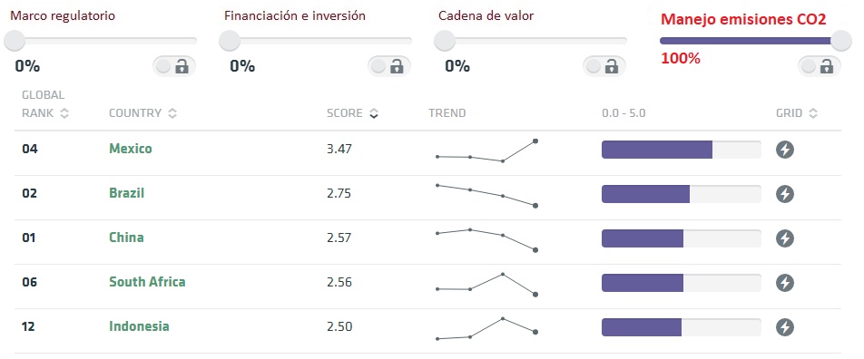This screenshot has width=864, height=359.
Task: Sort table by Global Rank column
Action: tap(64, 113)
